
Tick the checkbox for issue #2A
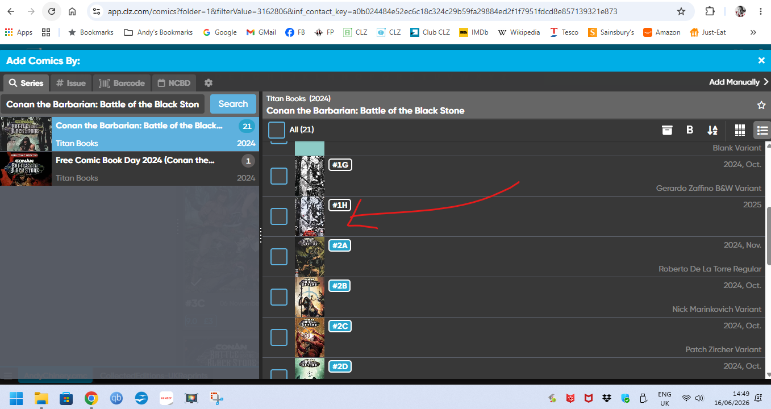(279, 257)
